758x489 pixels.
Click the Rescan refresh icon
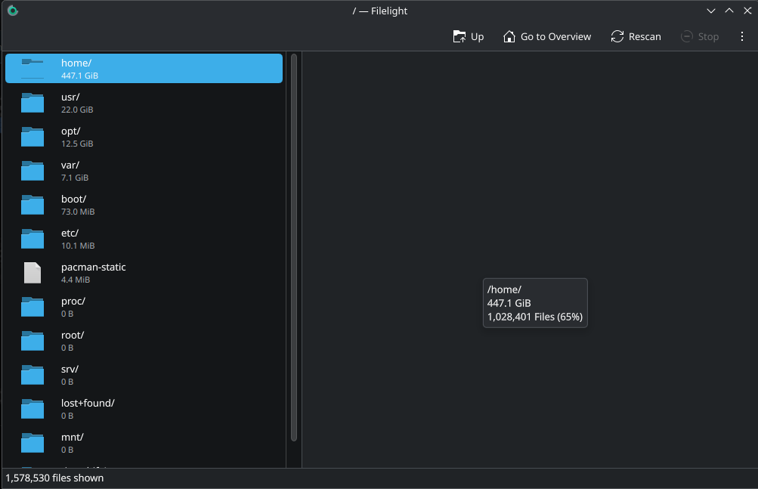pos(617,37)
